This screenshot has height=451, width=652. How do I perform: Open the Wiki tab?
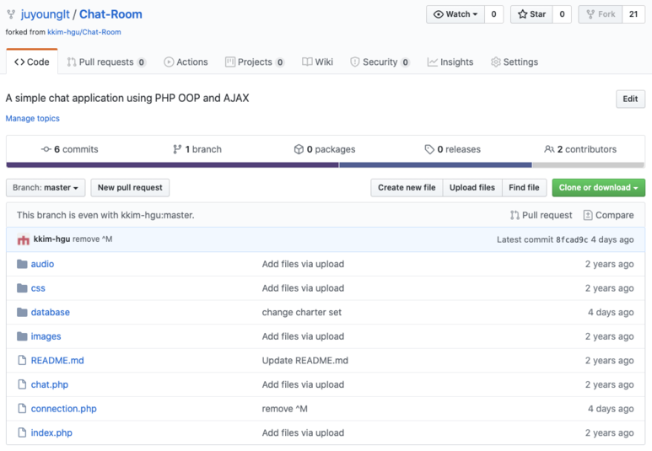[x=317, y=62]
